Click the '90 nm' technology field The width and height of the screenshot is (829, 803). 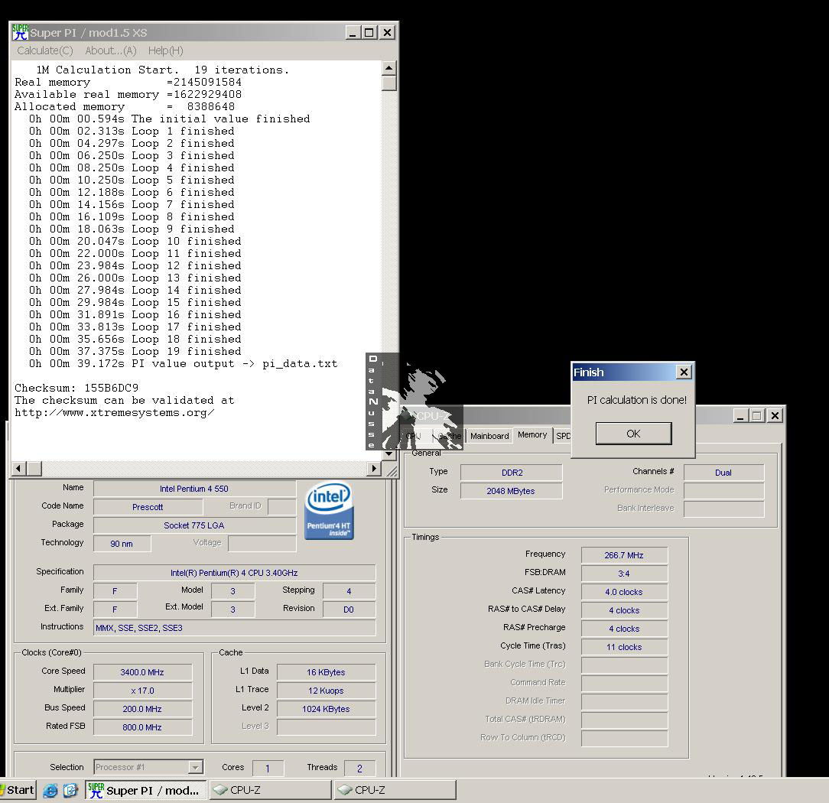(x=122, y=544)
